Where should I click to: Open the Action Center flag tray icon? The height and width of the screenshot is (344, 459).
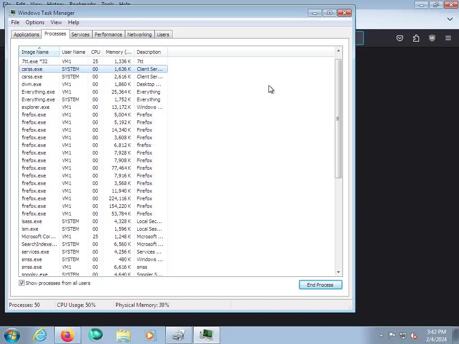(392, 335)
